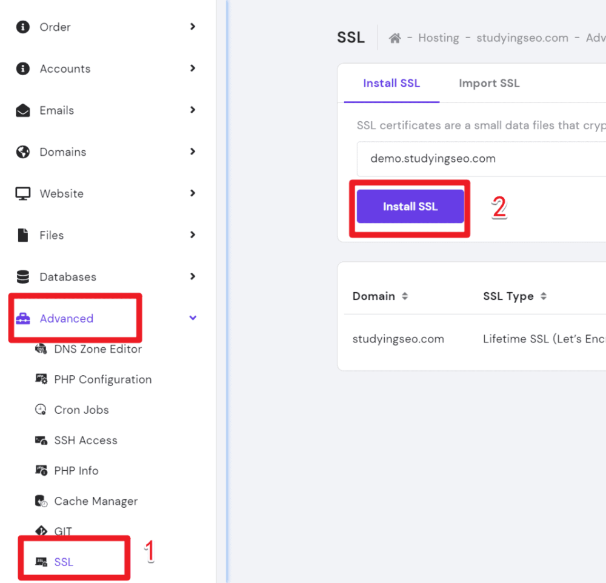Click the studyingseo.com table cell
This screenshot has height=583, width=606.
pyautogui.click(x=398, y=339)
